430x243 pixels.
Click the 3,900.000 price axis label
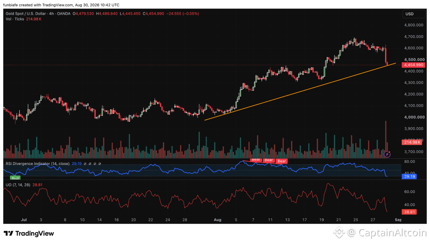[x=414, y=128]
